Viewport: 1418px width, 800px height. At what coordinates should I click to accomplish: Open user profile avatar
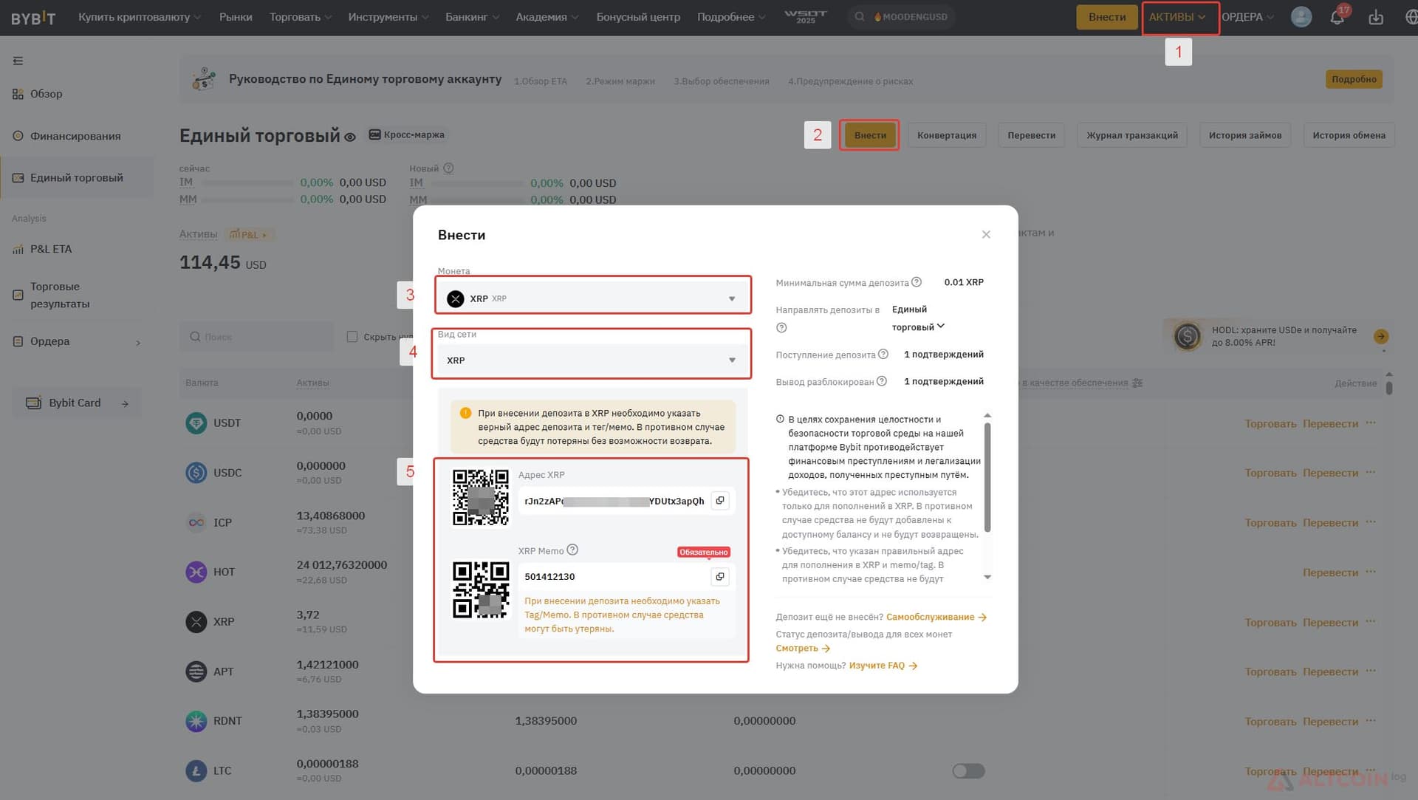[x=1301, y=17]
